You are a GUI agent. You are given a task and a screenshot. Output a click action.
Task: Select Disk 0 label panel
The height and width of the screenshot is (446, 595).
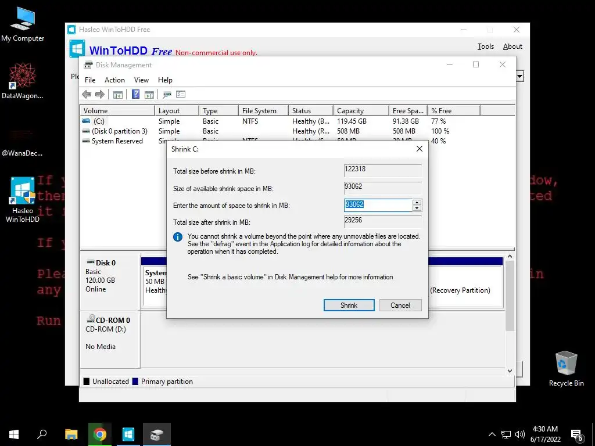(x=110, y=282)
